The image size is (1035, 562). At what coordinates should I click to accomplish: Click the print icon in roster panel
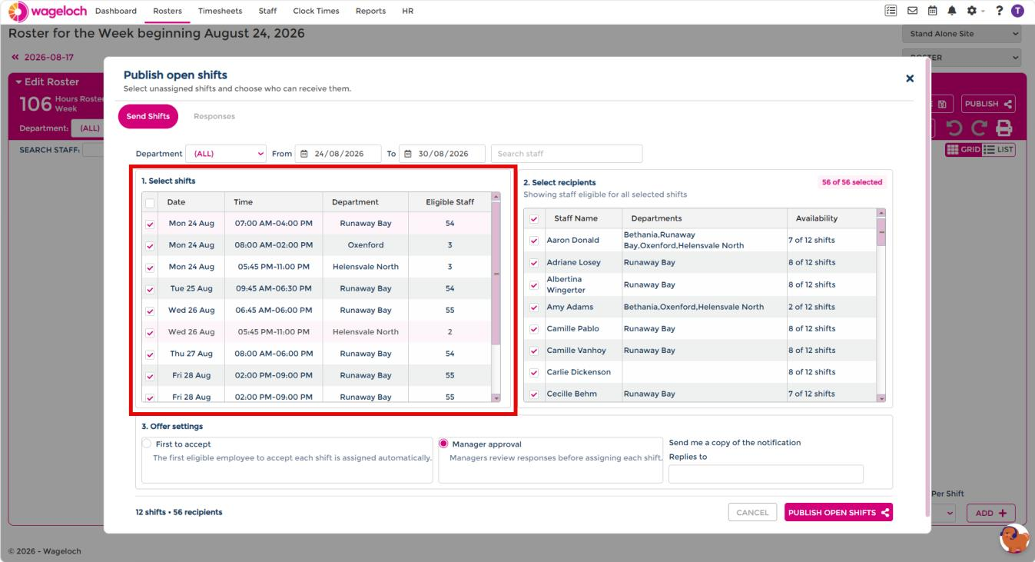[1004, 128]
